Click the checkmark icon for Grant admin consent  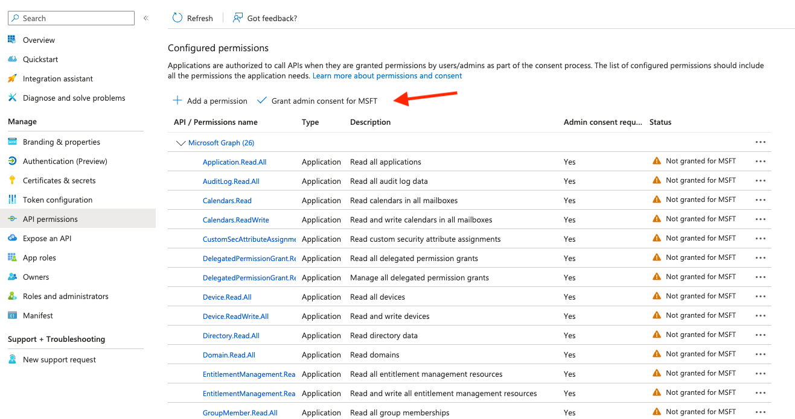point(261,101)
